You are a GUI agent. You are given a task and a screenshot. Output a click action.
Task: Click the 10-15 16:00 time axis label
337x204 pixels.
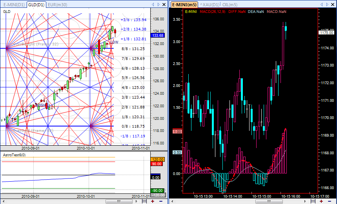[291, 196]
